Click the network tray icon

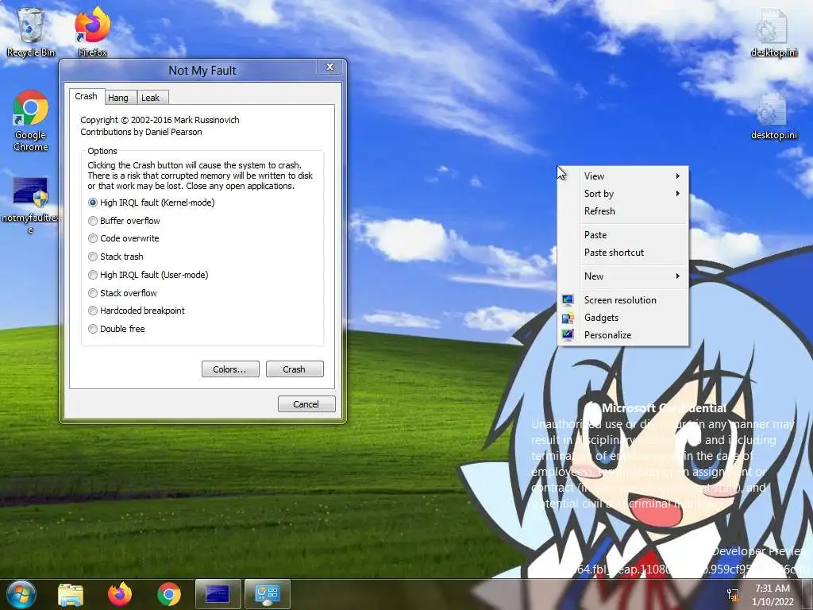coord(733,594)
